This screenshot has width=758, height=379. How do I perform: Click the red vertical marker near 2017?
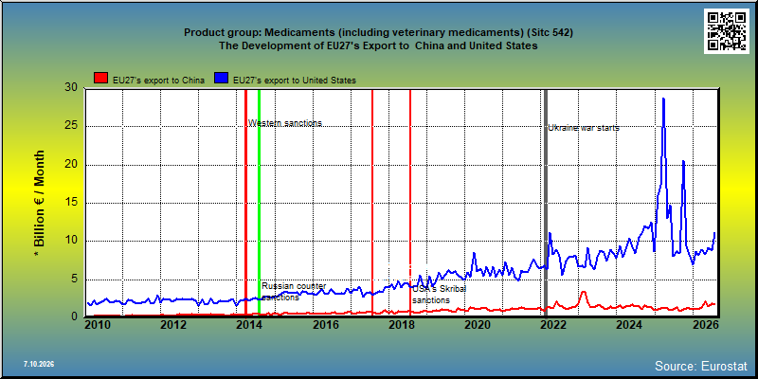(372, 201)
